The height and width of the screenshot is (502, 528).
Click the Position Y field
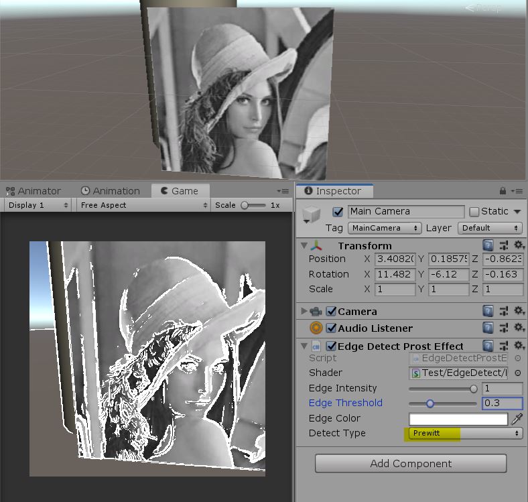pyautogui.click(x=448, y=259)
